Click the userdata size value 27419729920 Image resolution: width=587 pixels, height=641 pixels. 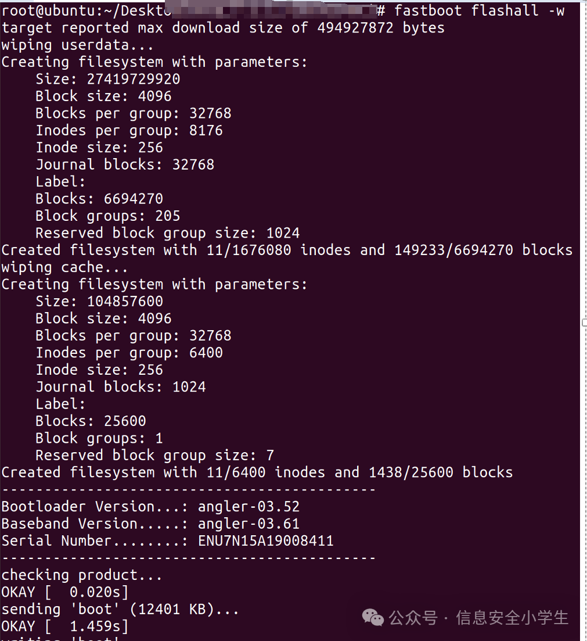[133, 79]
